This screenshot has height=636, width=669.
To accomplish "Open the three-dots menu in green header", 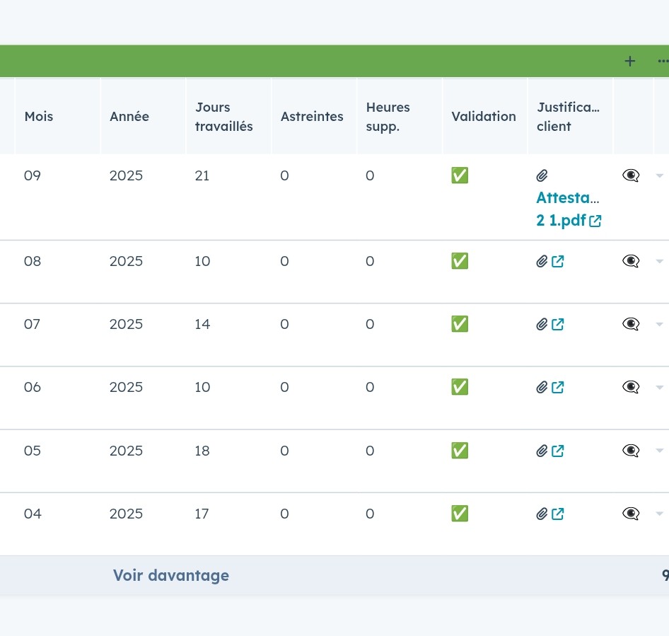I will pyautogui.click(x=662, y=62).
